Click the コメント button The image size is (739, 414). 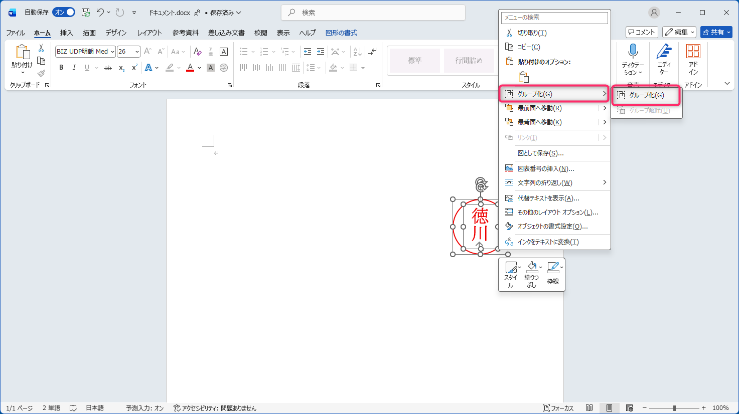pyautogui.click(x=642, y=32)
